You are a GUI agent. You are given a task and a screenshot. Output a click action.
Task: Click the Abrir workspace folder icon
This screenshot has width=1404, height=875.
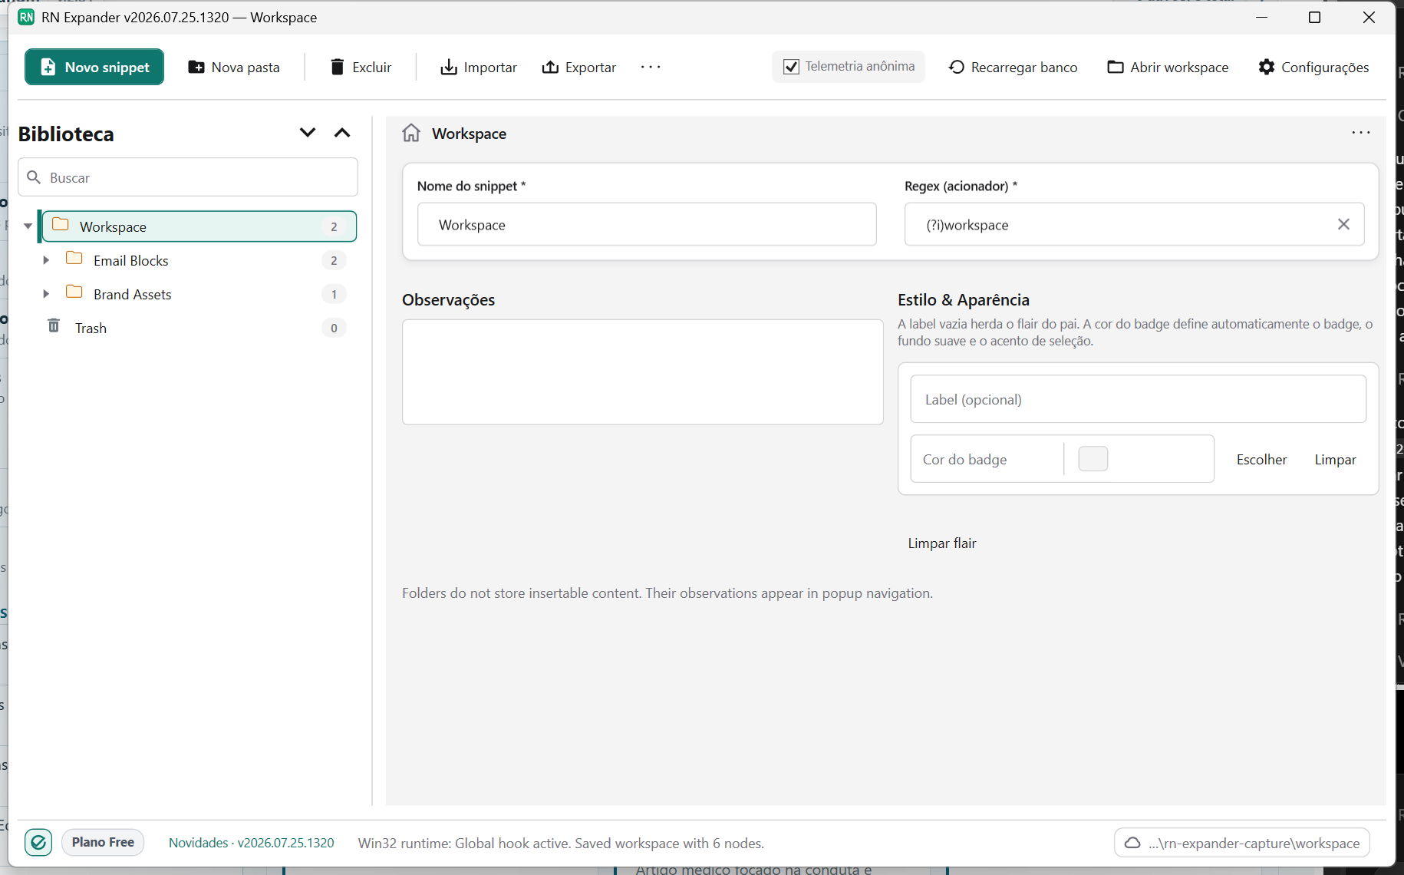[1116, 67]
